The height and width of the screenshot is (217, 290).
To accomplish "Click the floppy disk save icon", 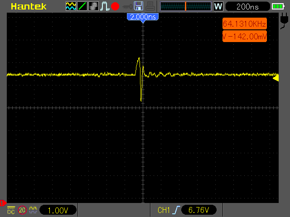I will [138, 6].
